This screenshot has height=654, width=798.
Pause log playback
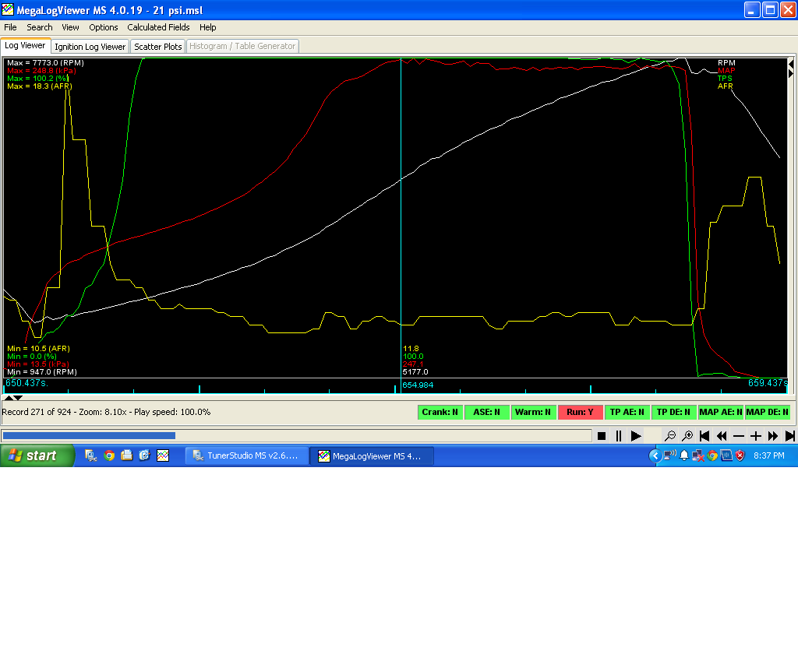point(619,436)
